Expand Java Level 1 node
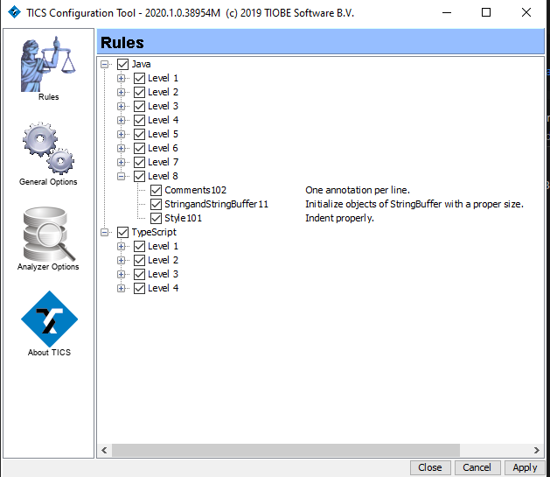This screenshot has height=477, width=550. 122,78
